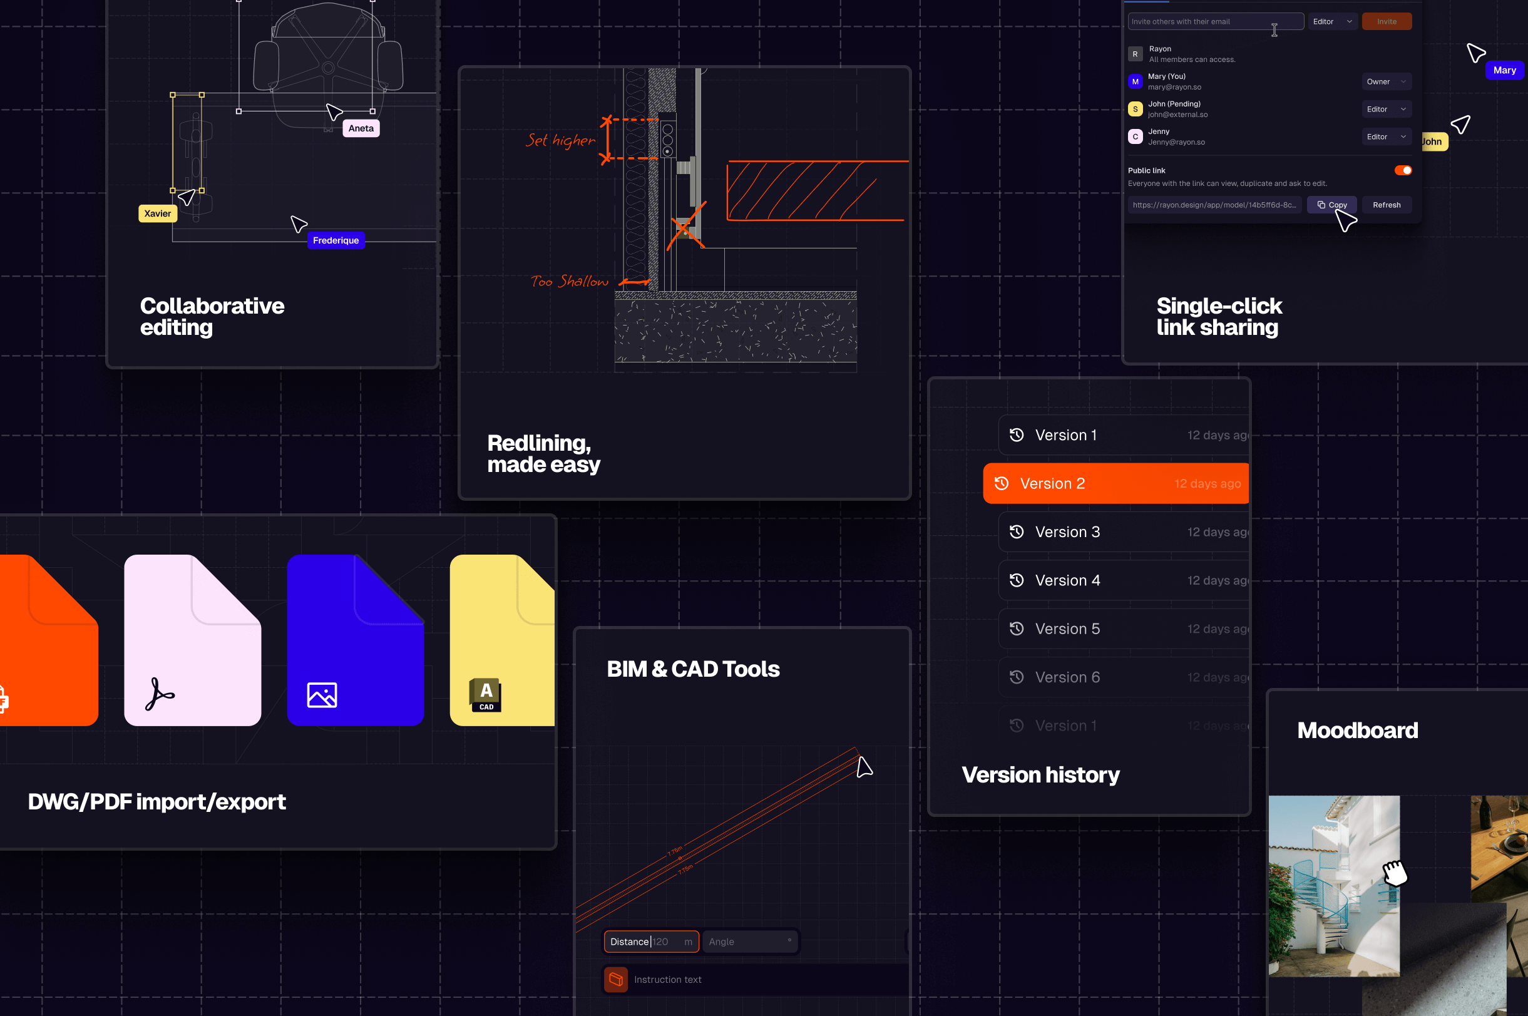Open the Editor role dropdown beside Invite

[1331, 21]
